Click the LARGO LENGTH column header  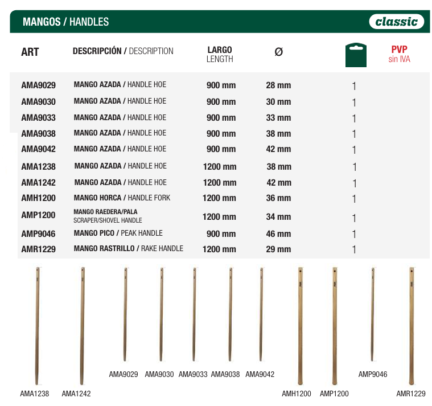point(220,54)
